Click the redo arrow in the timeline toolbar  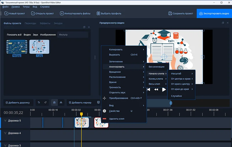[46, 102]
